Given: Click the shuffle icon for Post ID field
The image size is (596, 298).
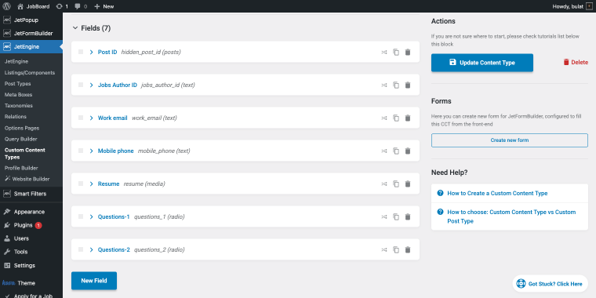Looking at the screenshot, I should 384,52.
